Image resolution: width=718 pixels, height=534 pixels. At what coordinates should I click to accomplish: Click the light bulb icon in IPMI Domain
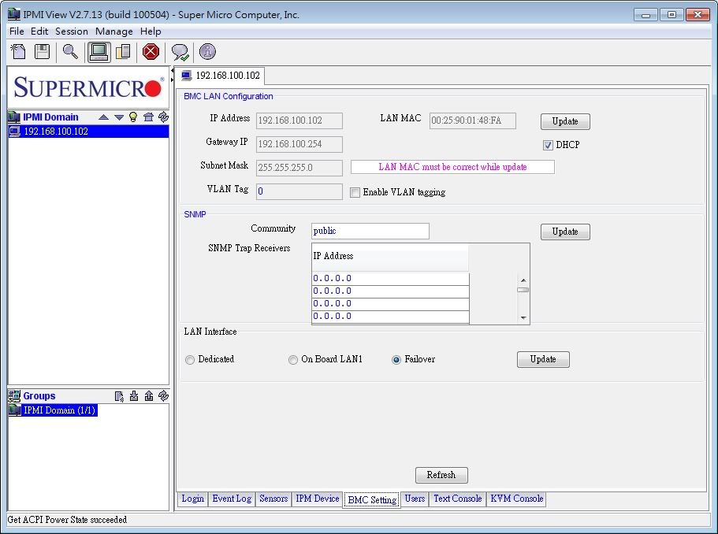click(x=133, y=117)
